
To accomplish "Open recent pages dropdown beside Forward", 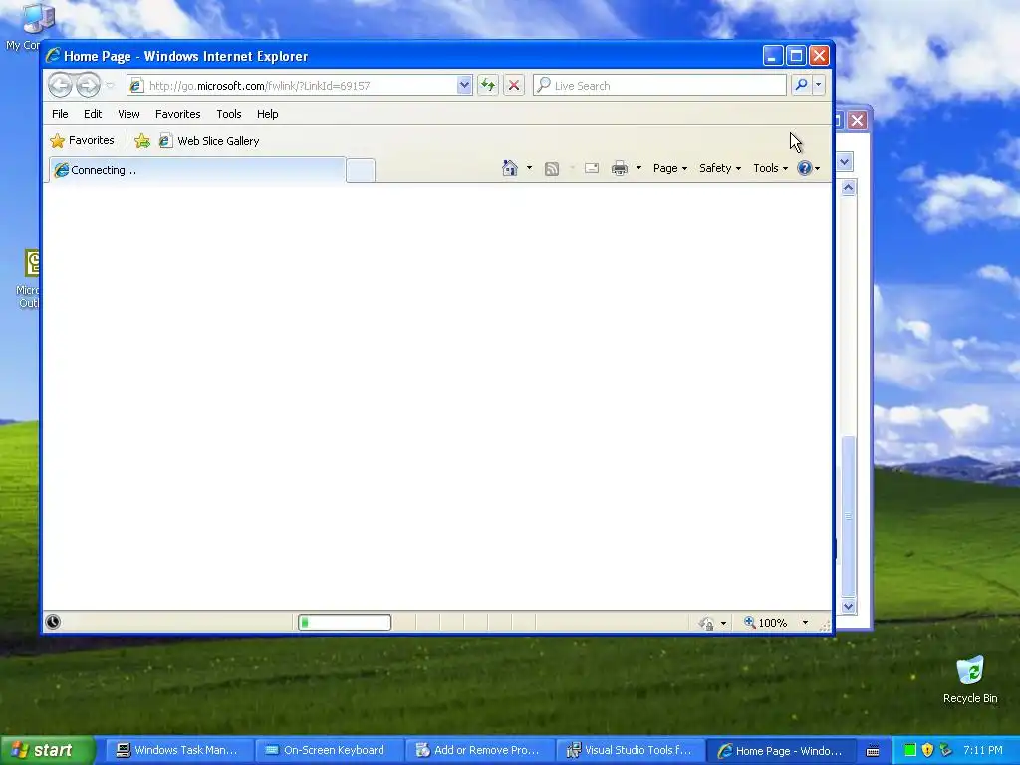I will (x=110, y=86).
